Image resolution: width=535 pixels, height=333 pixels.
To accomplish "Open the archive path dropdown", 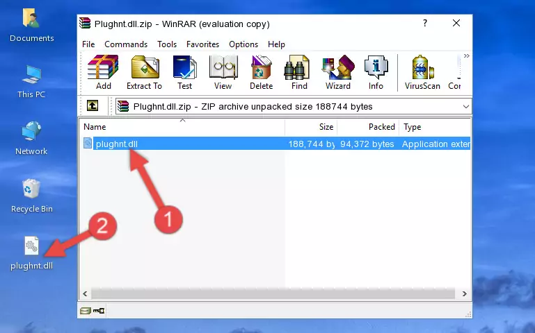I will coord(465,106).
